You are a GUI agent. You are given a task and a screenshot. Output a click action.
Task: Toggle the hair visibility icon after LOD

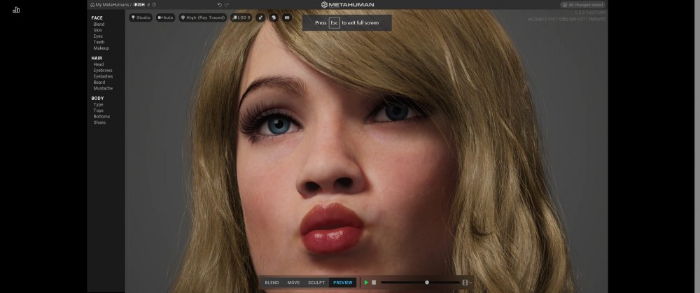click(x=260, y=17)
